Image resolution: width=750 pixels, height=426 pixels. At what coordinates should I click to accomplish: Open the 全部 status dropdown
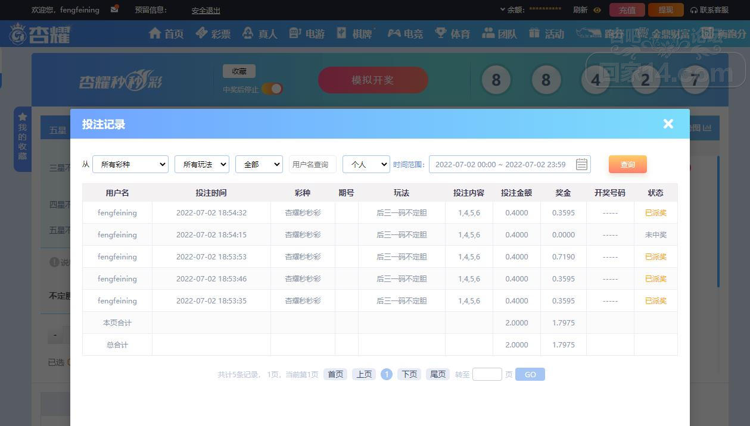pyautogui.click(x=259, y=164)
